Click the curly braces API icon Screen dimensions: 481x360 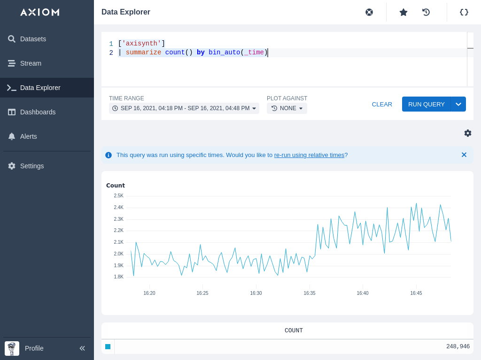[464, 12]
